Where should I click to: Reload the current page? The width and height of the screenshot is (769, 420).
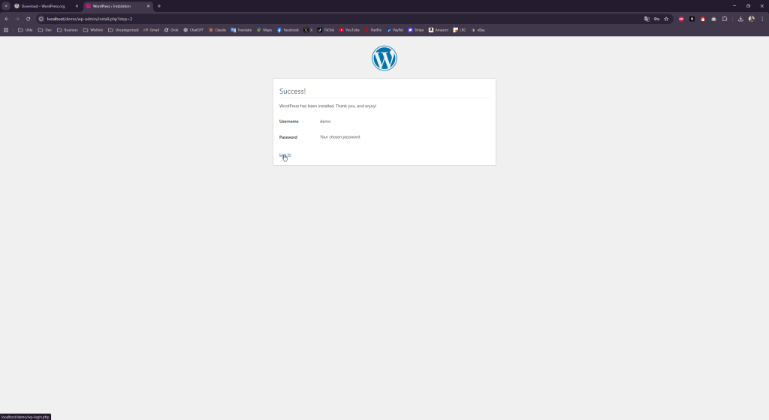(29, 19)
